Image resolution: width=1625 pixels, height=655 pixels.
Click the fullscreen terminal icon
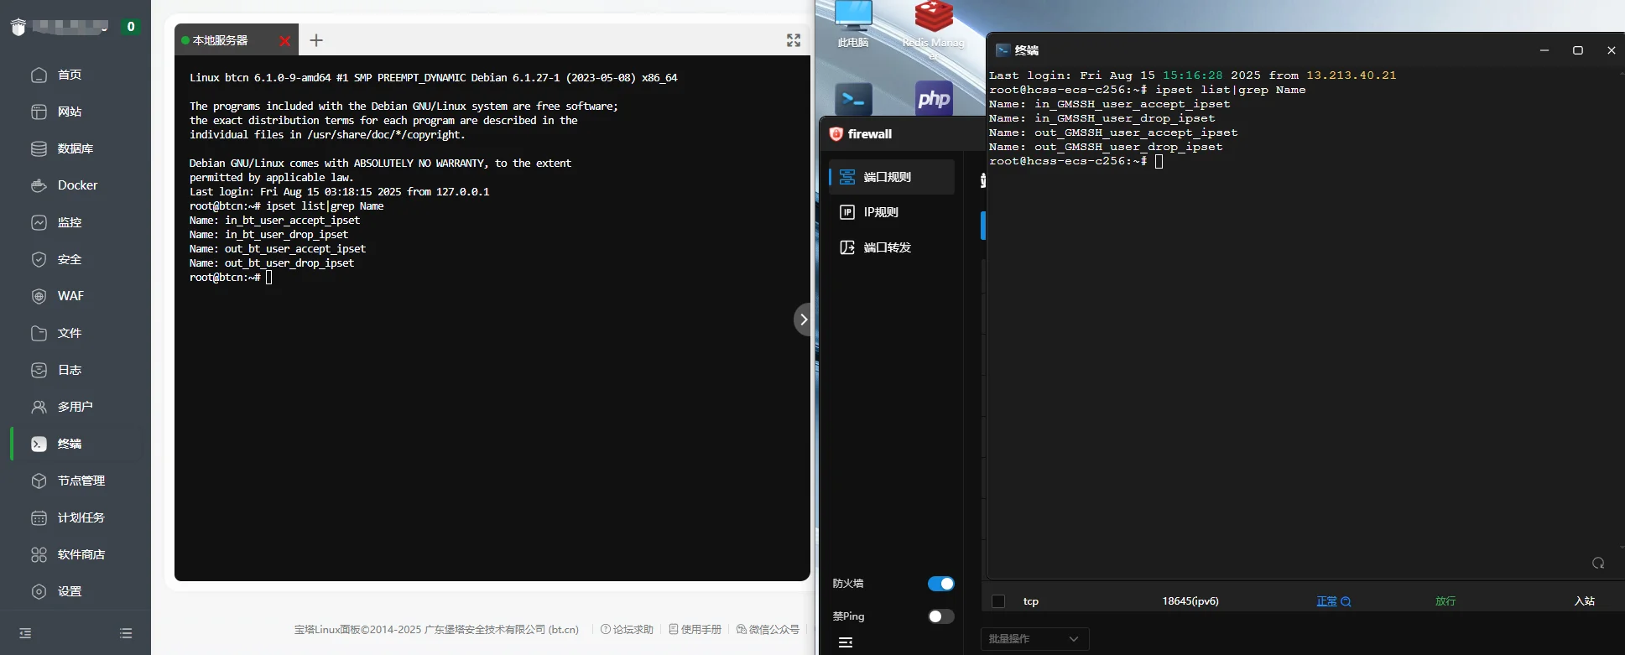pyautogui.click(x=793, y=40)
